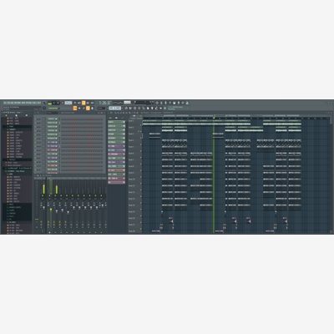334x334 pixels.
Task: Toggle loop recording icon in the toolbar
Action: click(x=93, y=103)
